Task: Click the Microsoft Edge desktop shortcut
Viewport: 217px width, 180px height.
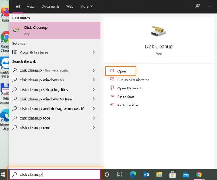Action: 5,119
